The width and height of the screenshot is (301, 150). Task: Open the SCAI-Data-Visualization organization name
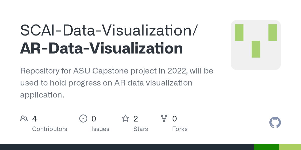(x=108, y=30)
